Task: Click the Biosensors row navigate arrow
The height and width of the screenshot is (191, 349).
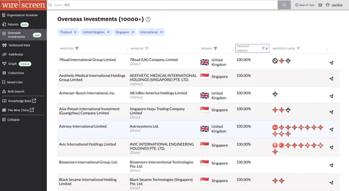Action: [332, 165]
